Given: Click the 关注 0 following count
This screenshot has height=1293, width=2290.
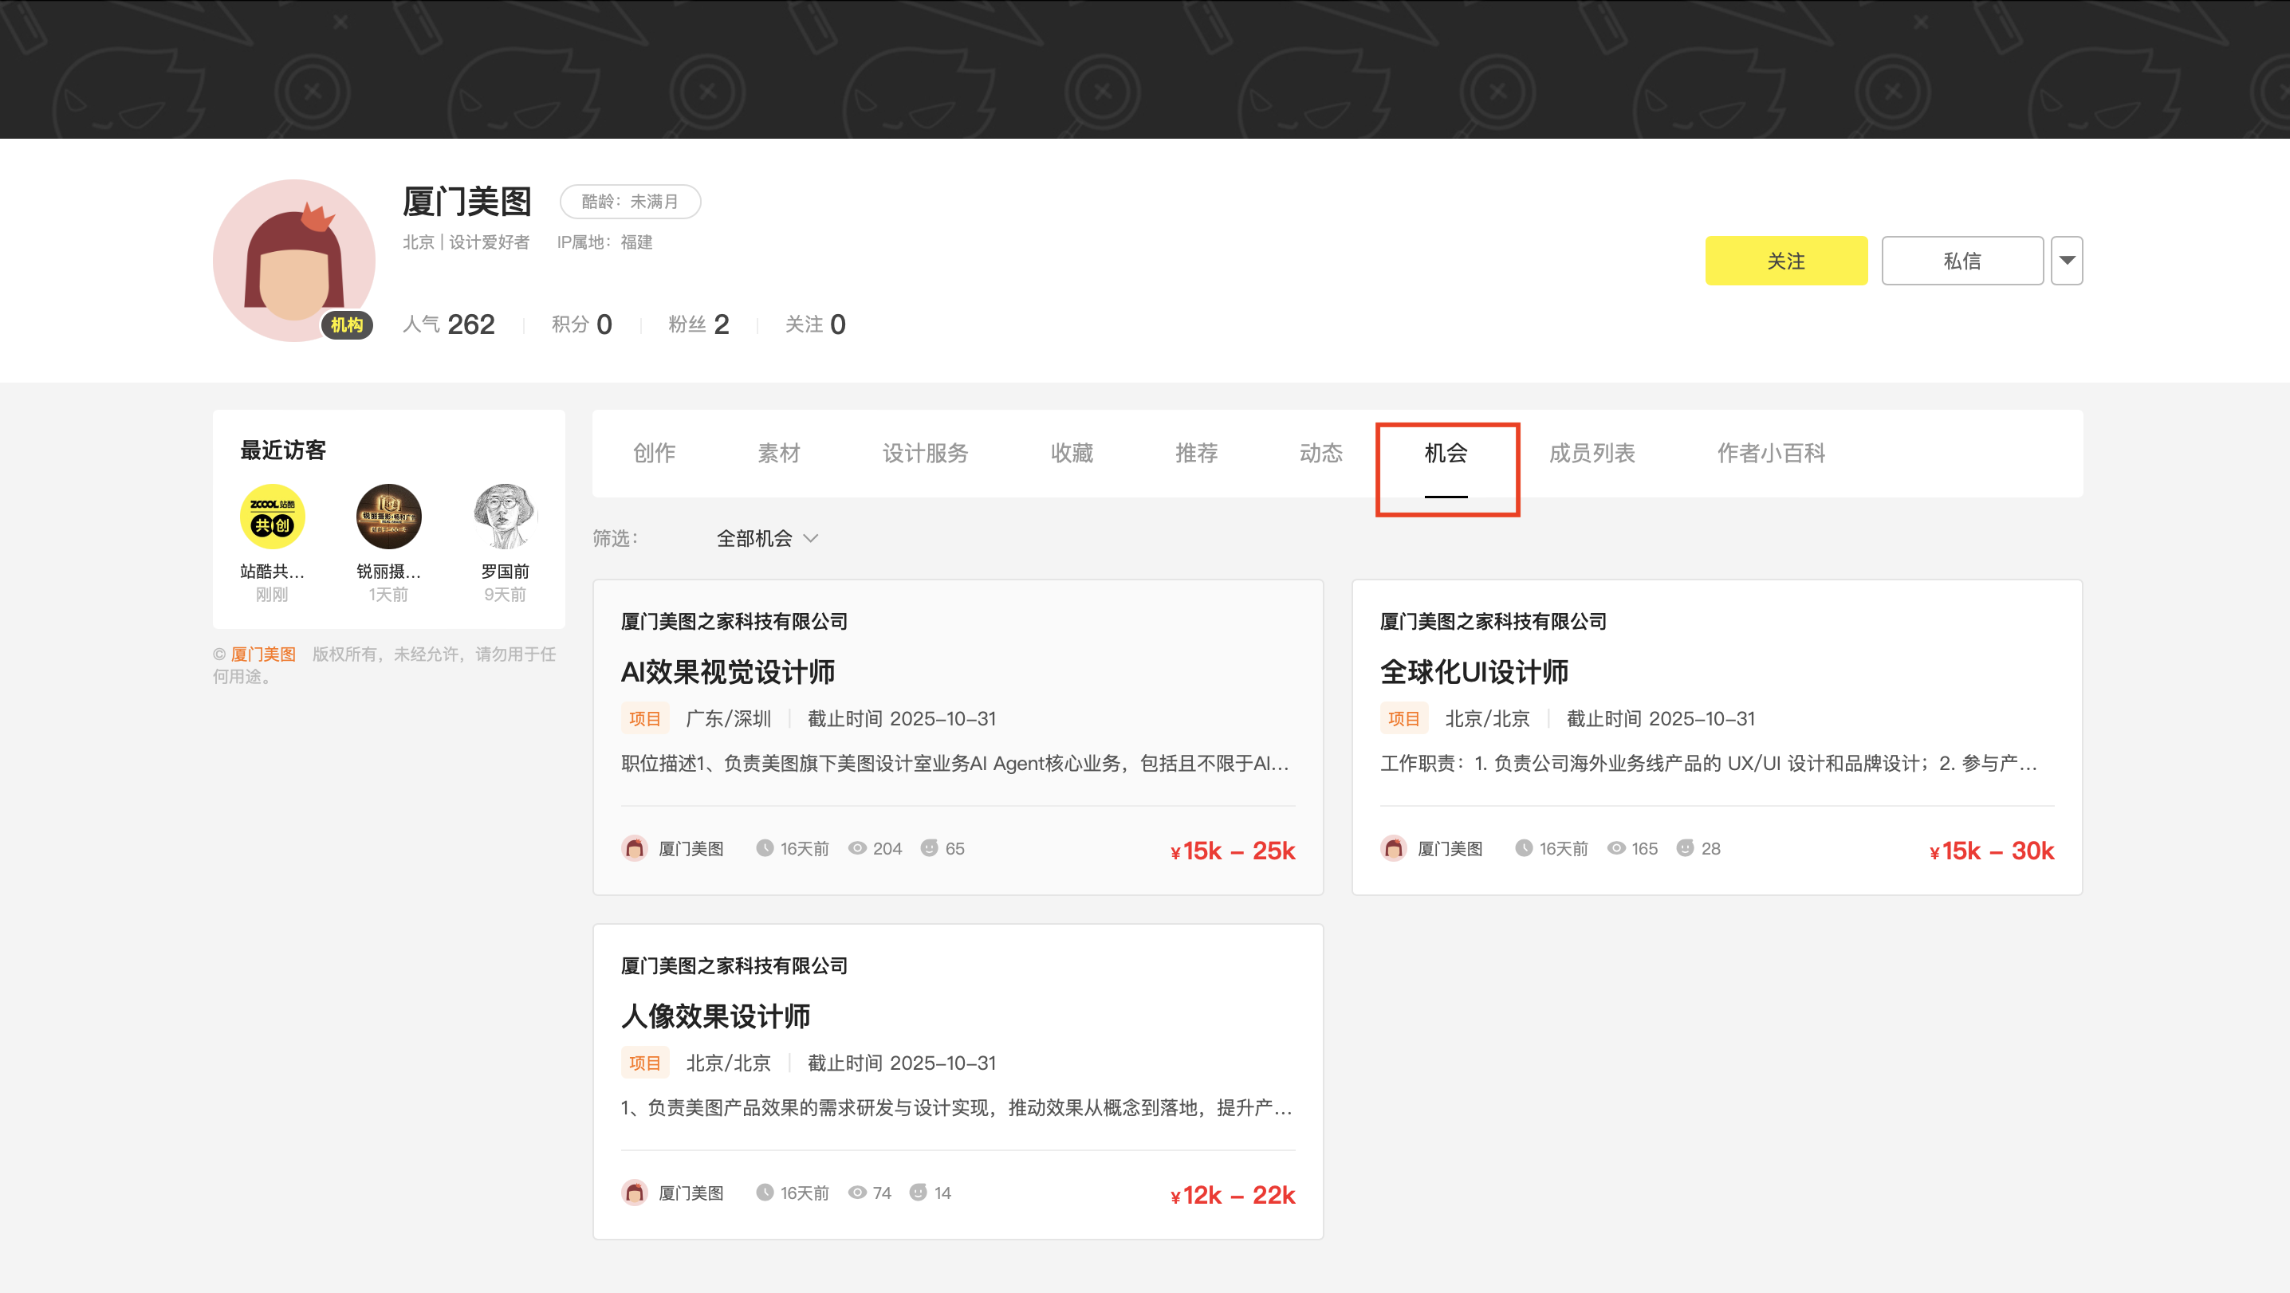Looking at the screenshot, I should [815, 324].
